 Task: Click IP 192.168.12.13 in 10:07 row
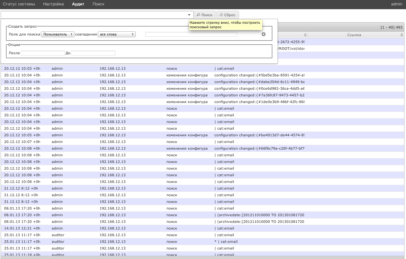pos(113,142)
